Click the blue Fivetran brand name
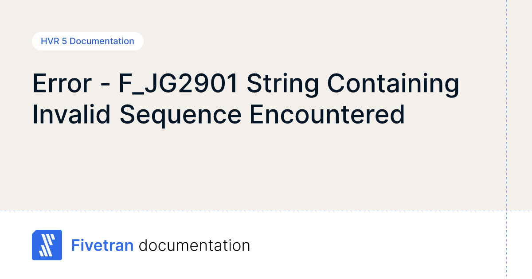 (102, 245)
